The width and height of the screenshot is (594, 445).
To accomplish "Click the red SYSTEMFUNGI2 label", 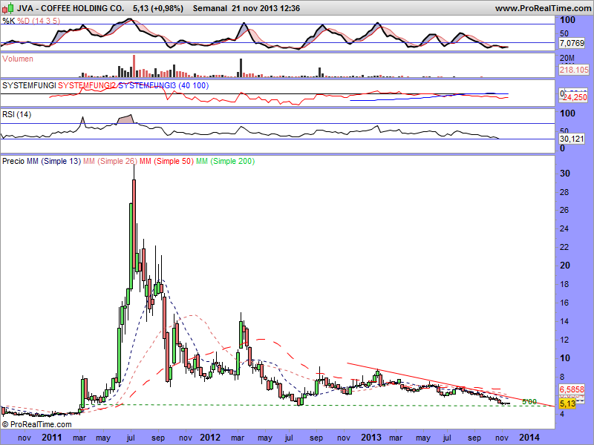I will pos(87,85).
